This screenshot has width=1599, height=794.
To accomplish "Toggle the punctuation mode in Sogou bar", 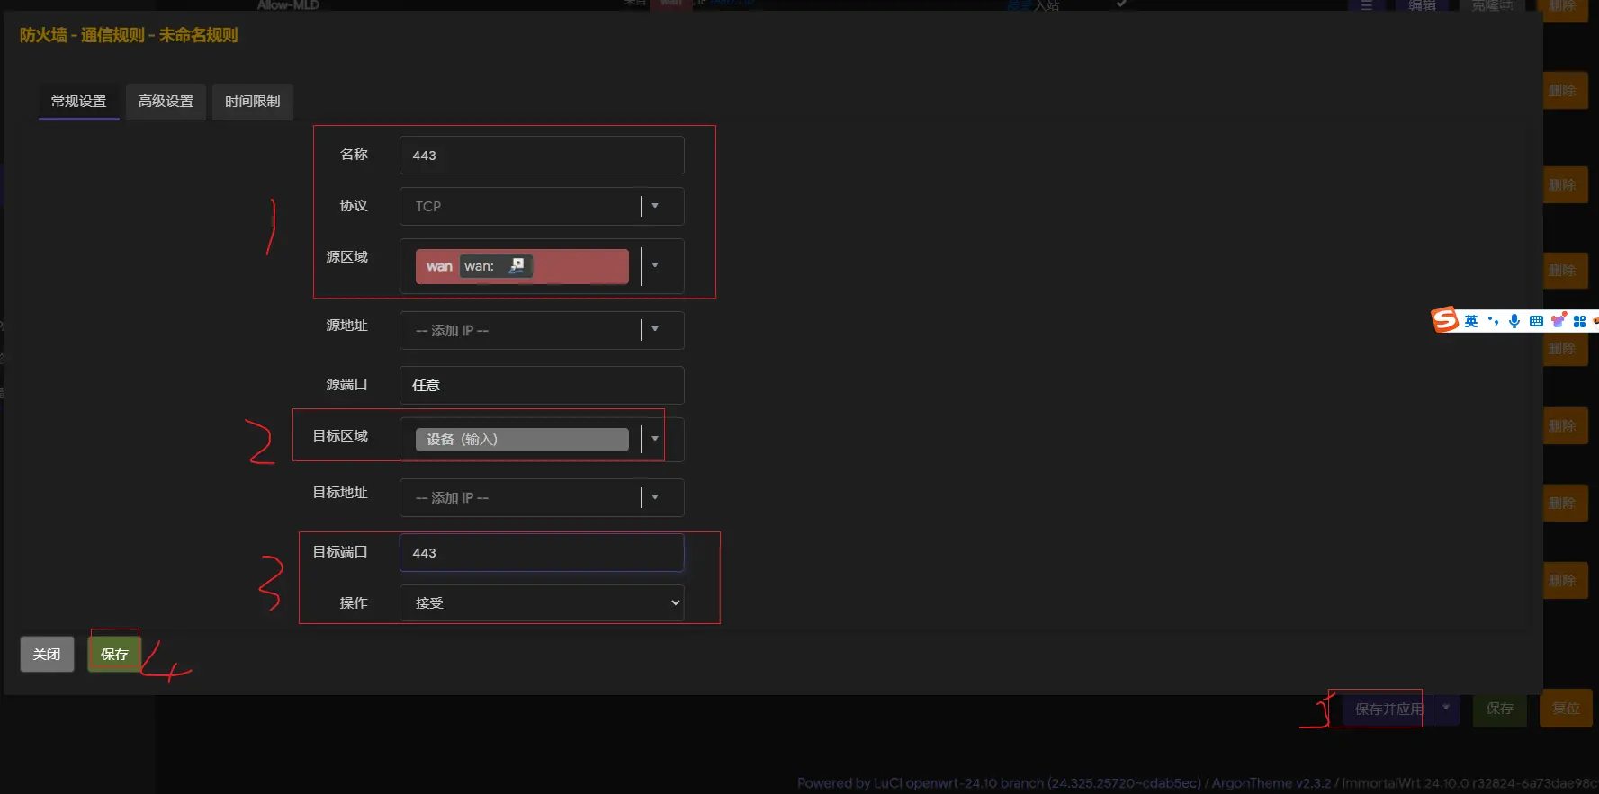I will (1493, 321).
